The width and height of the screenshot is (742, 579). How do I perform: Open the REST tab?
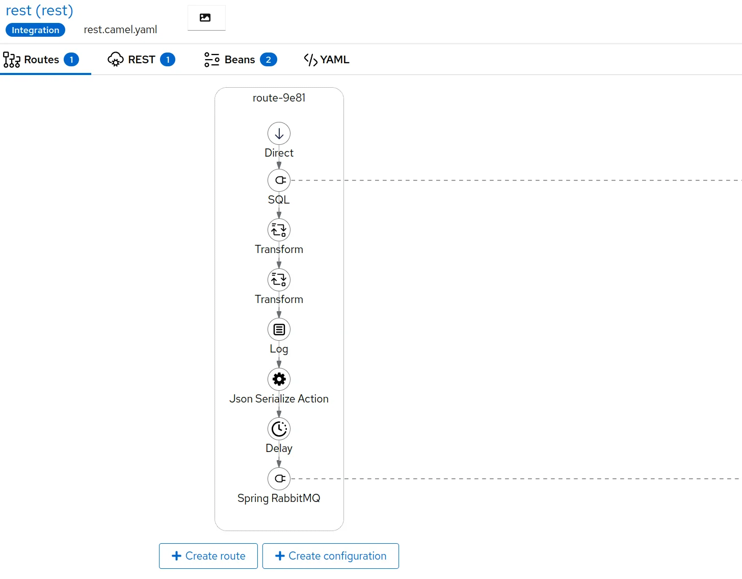tap(141, 60)
